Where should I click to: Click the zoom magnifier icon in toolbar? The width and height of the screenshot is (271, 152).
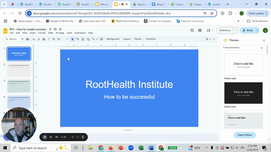[54, 39]
